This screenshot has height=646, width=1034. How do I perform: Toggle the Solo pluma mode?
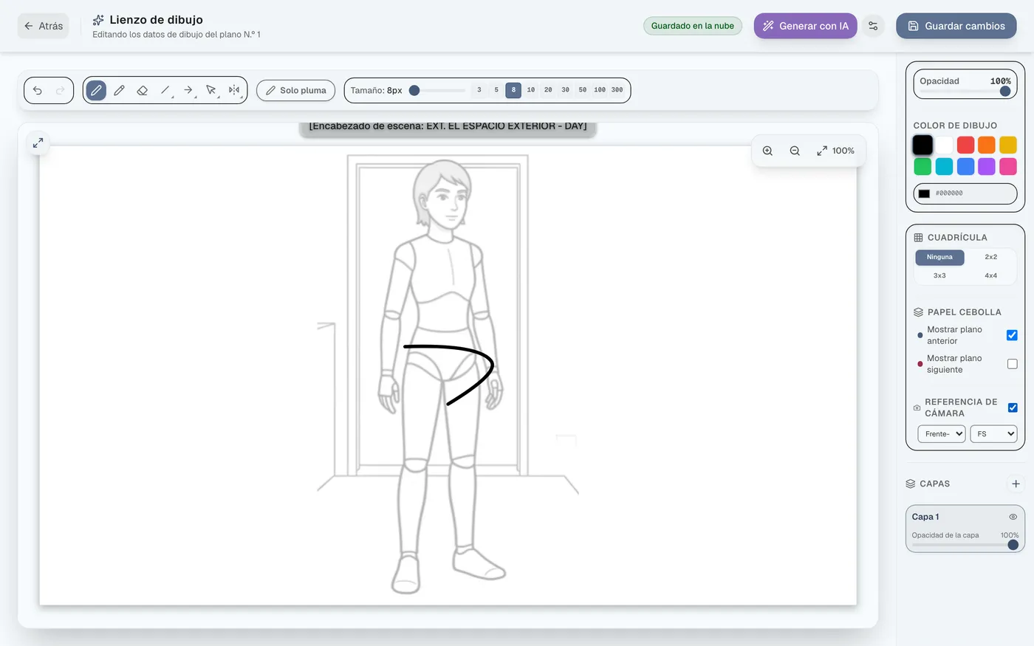tap(295, 90)
